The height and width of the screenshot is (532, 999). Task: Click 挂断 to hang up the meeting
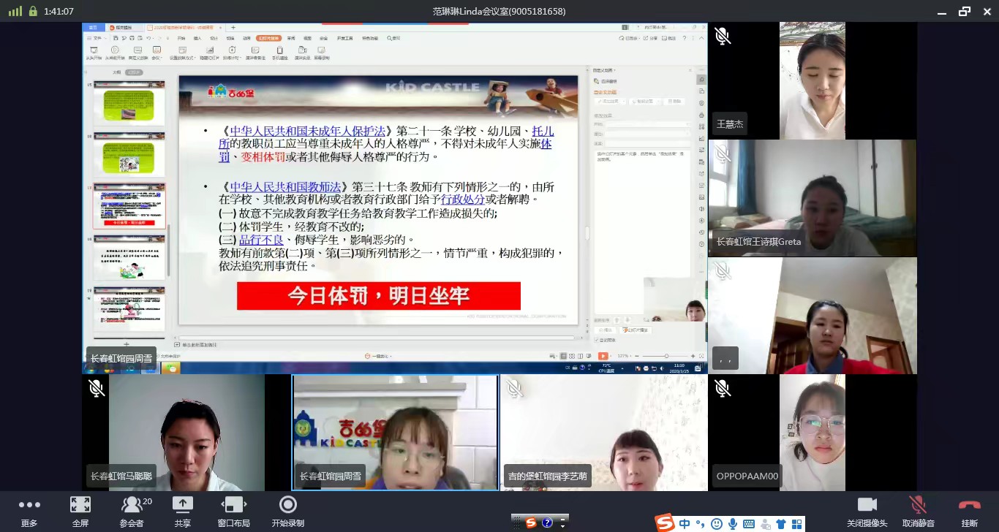point(969,511)
